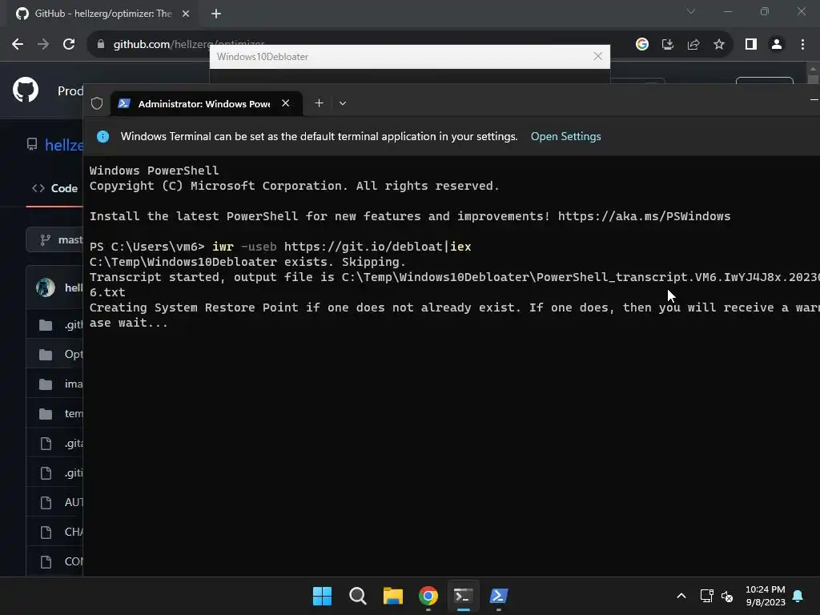Viewport: 820px width, 615px height.
Task: Show hidden system tray icons
Action: (681, 596)
